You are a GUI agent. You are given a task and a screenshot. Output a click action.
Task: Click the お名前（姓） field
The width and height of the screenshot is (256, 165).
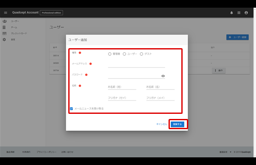click(x=122, y=87)
